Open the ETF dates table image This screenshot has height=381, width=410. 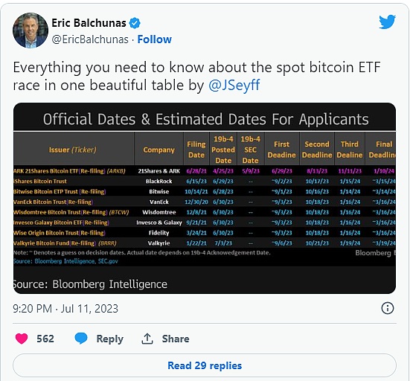[205, 198]
